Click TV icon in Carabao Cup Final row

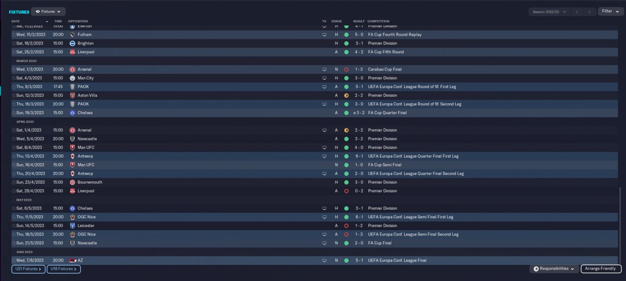click(x=324, y=70)
